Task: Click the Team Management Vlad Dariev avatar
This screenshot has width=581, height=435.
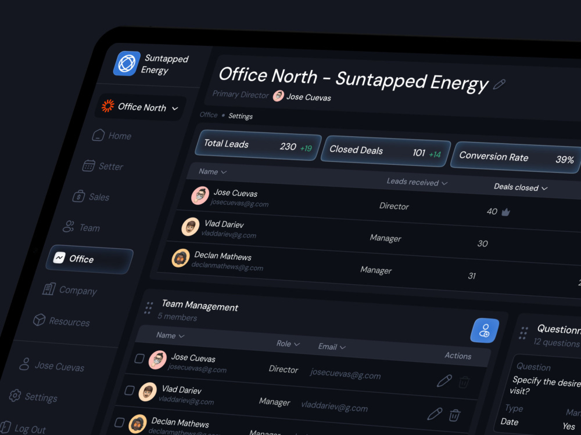Action: [148, 392]
